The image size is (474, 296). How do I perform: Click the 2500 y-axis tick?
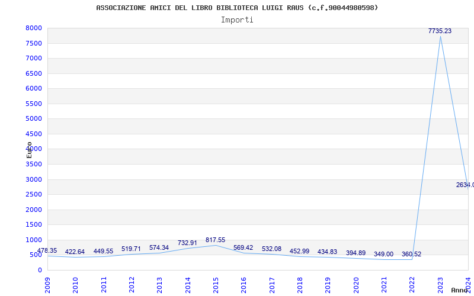pyautogui.click(x=34, y=195)
